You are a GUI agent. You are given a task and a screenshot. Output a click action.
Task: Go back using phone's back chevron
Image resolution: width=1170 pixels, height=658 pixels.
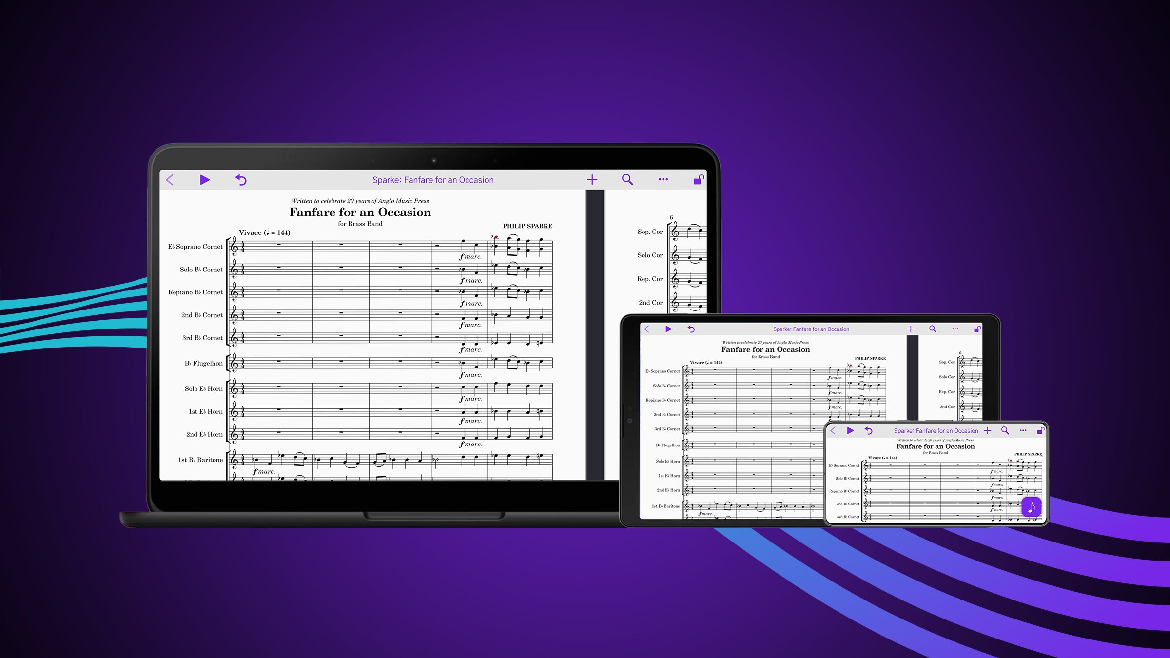(x=833, y=431)
